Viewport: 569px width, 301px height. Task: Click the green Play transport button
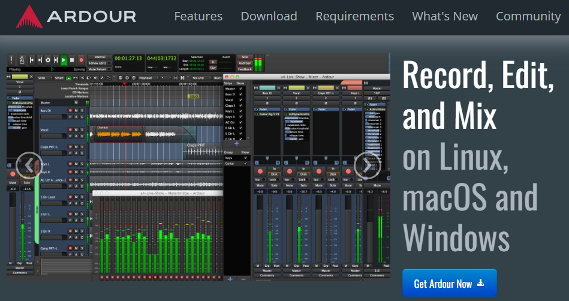point(64,60)
